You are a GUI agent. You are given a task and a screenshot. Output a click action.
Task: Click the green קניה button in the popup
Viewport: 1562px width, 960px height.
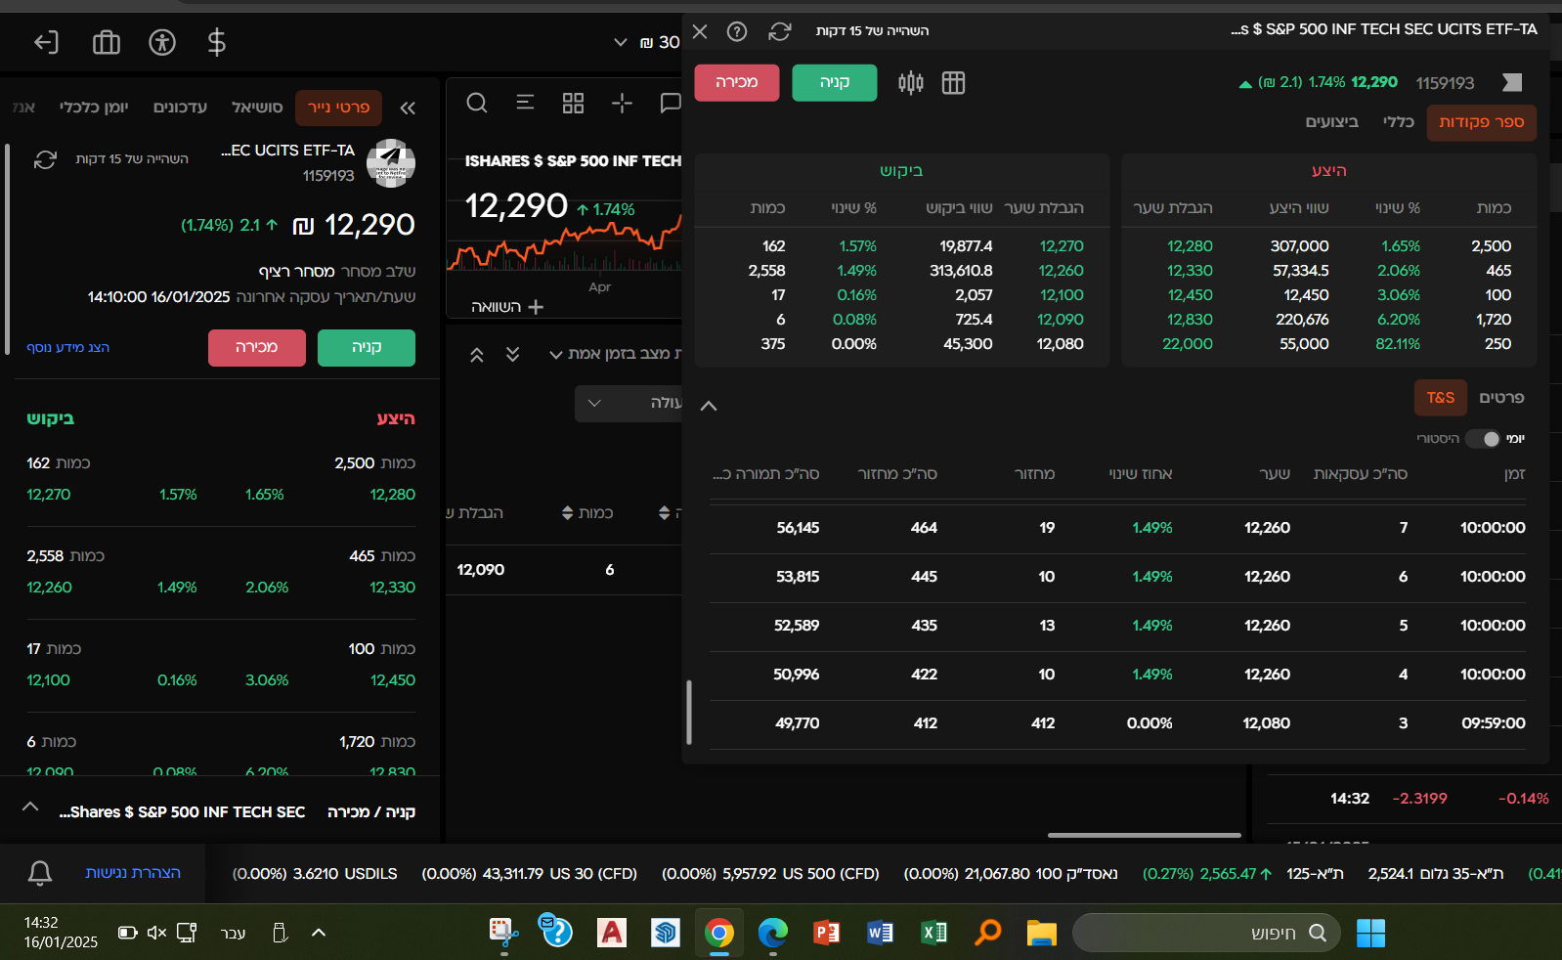point(835,82)
